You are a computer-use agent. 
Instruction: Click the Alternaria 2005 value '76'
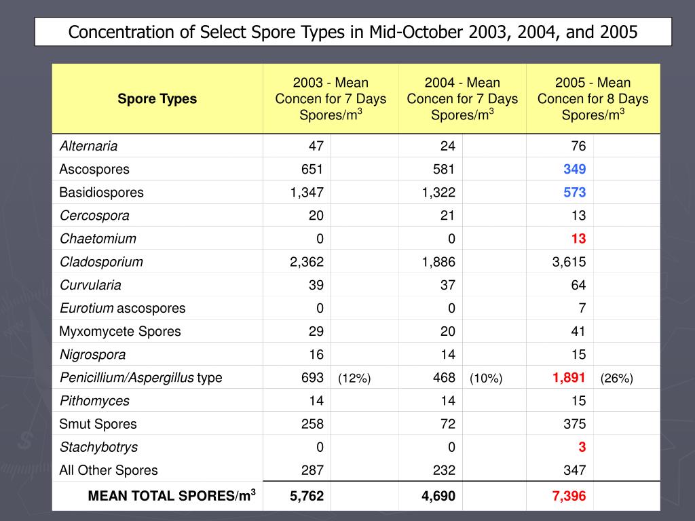click(578, 146)
